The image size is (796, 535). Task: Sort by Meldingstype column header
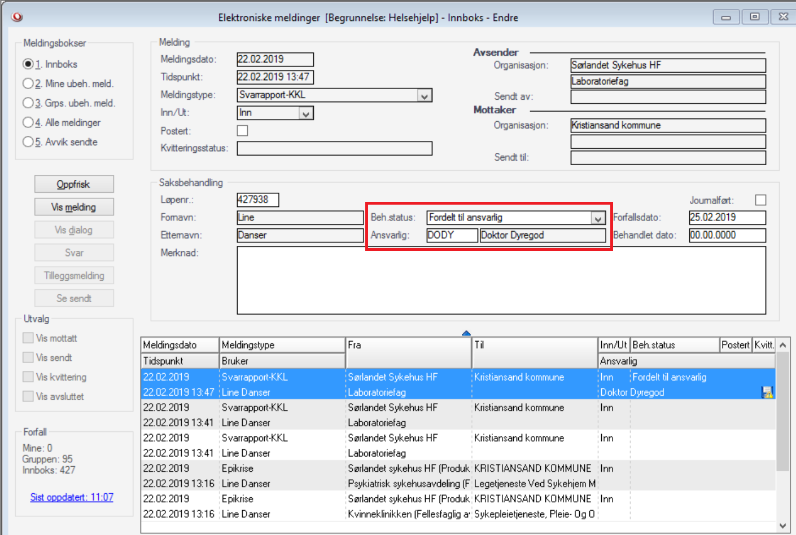click(x=282, y=345)
